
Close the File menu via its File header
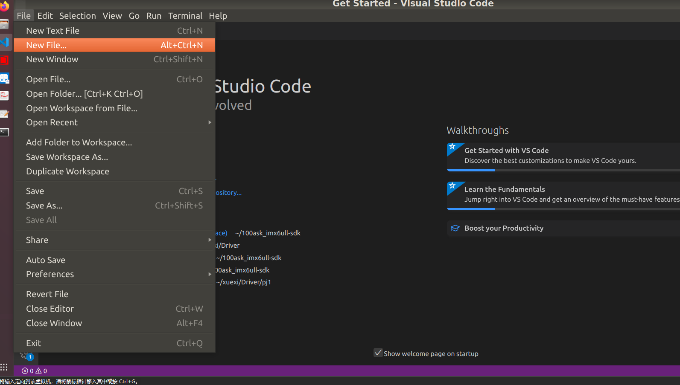[24, 16]
